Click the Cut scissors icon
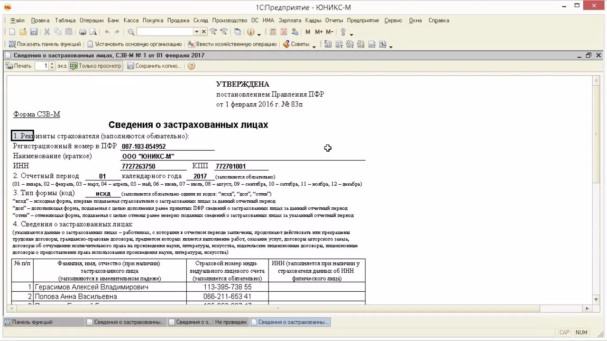 click(47, 32)
